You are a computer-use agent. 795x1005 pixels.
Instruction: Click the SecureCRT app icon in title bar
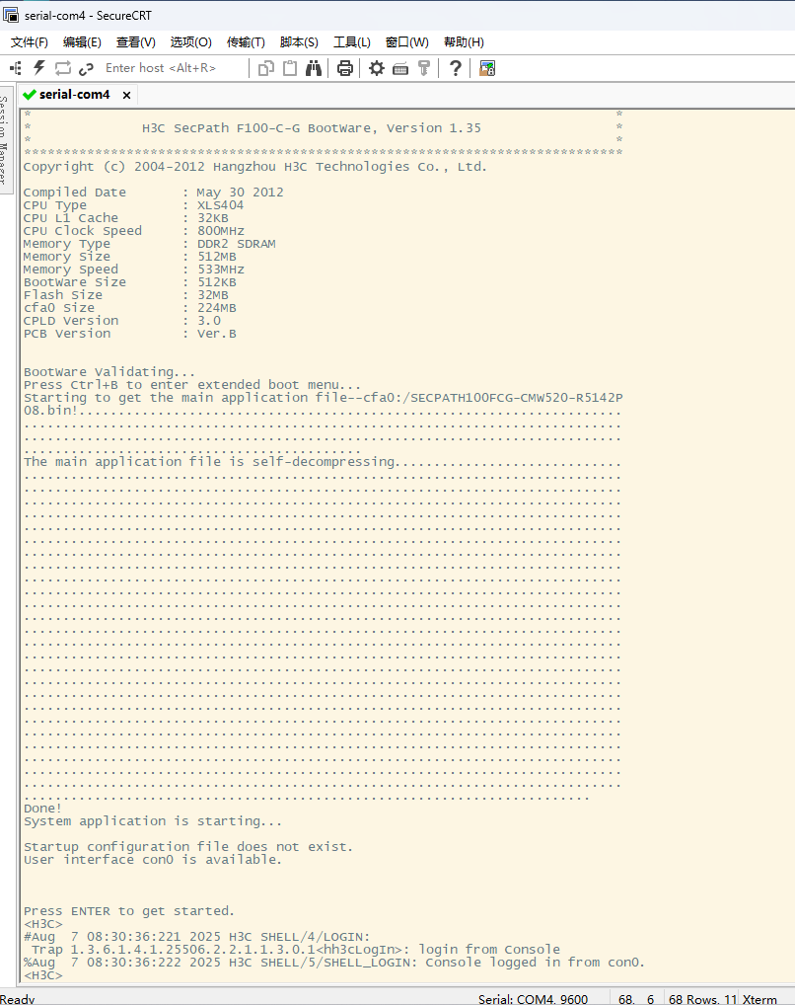point(11,14)
